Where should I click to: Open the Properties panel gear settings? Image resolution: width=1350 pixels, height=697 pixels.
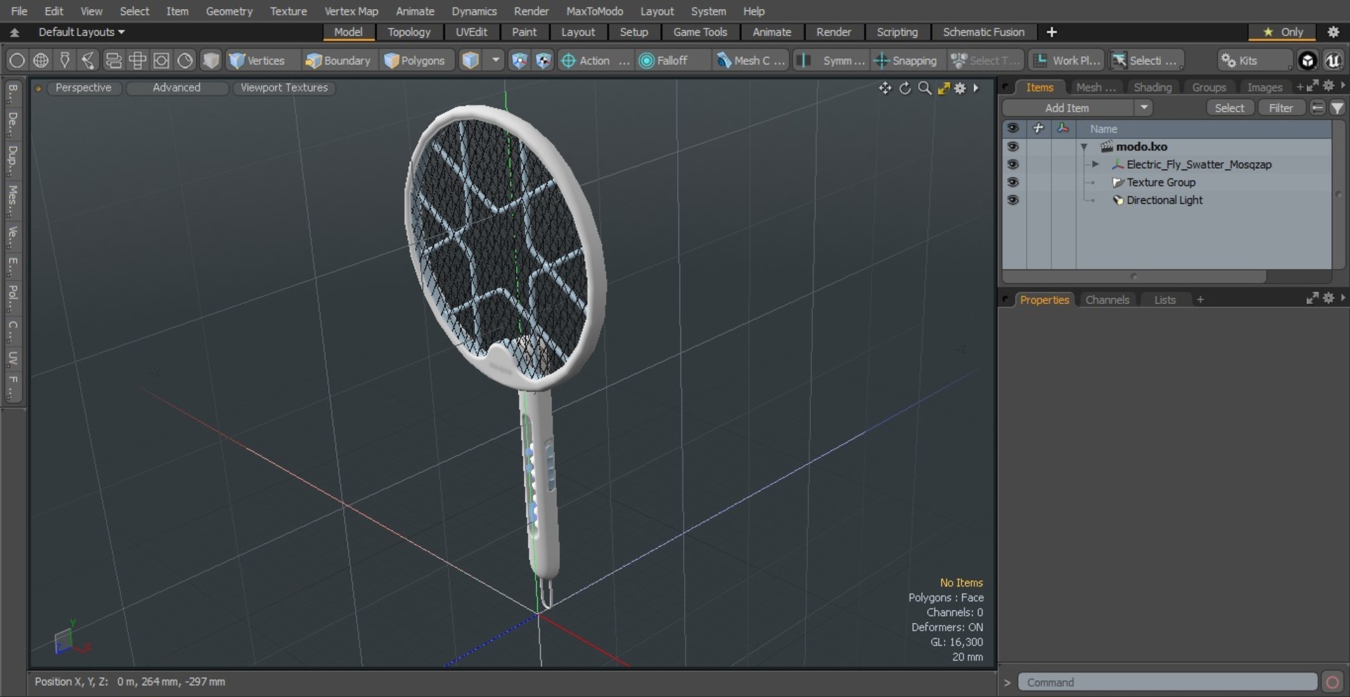[1328, 298]
